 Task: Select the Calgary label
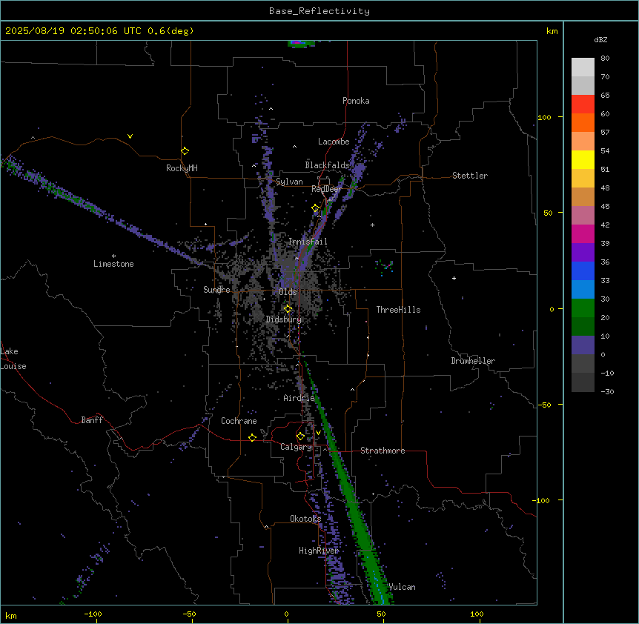tap(296, 447)
